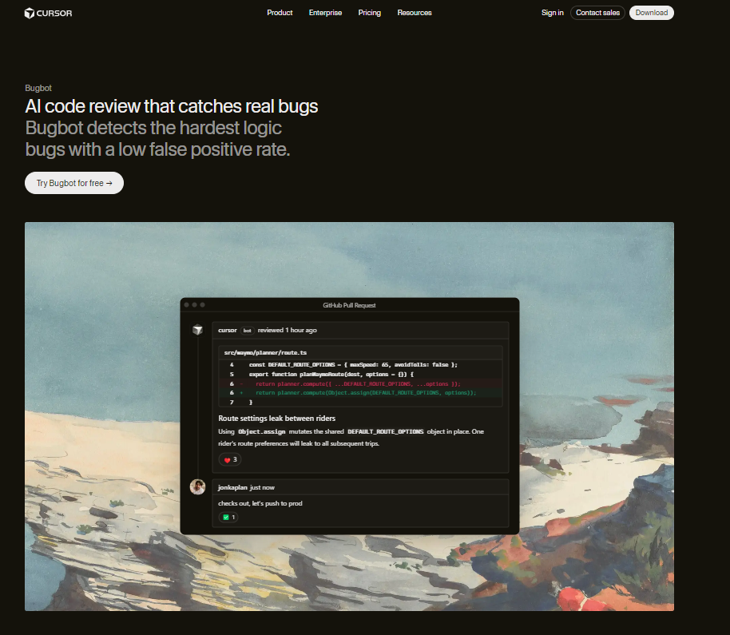Viewport: 730px width, 635px height.
Task: Click the window's first traffic-light dot
Action: point(187,305)
